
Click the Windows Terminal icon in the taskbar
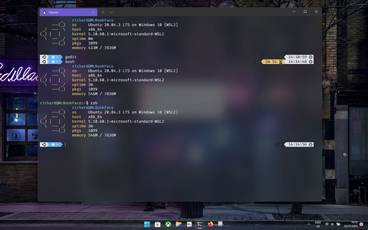tap(199, 224)
